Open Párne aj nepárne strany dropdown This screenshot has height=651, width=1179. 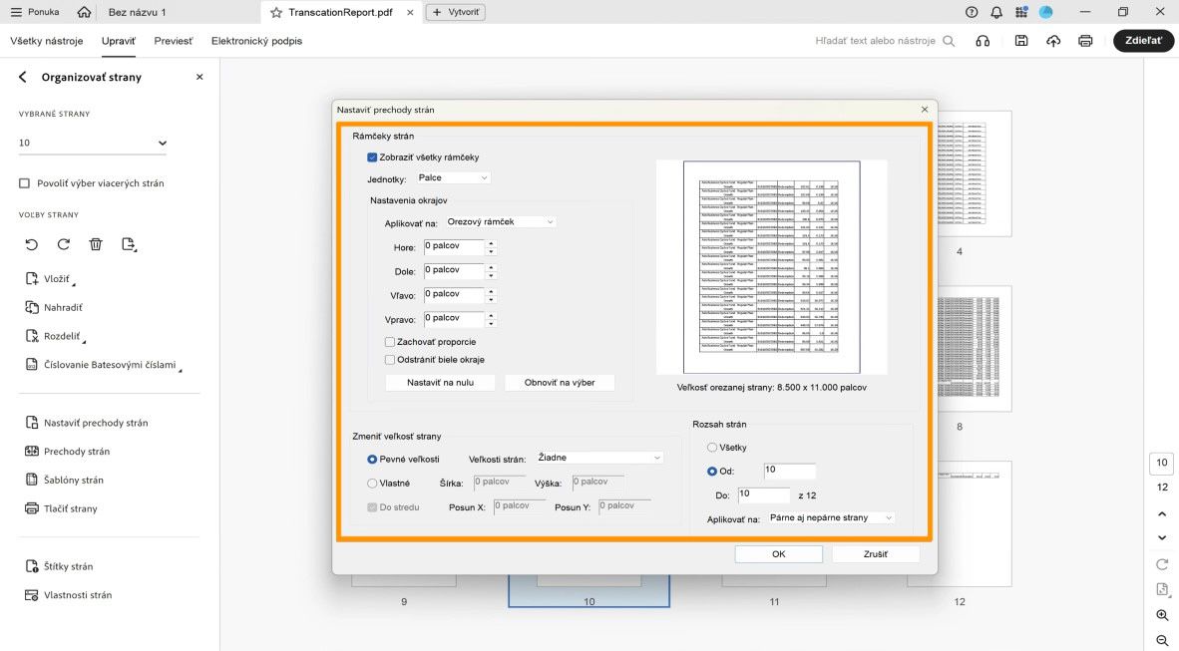tap(831, 518)
